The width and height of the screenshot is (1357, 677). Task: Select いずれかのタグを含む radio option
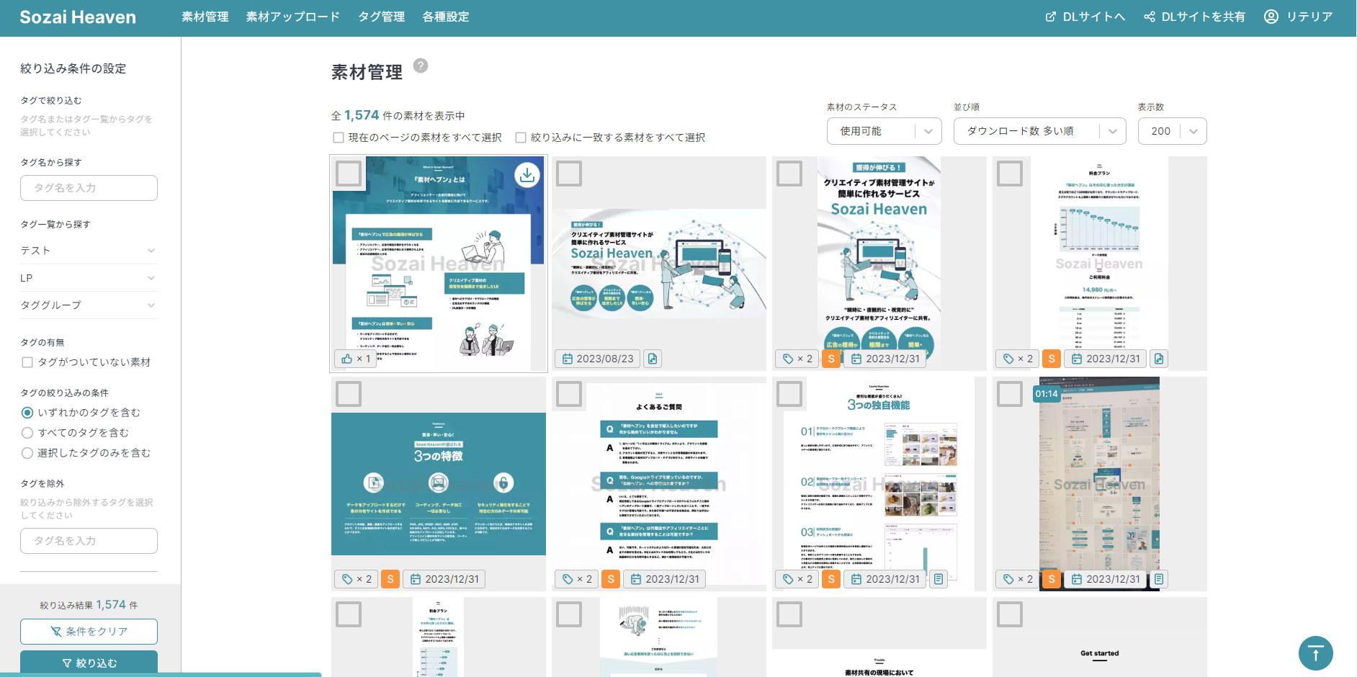point(27,413)
